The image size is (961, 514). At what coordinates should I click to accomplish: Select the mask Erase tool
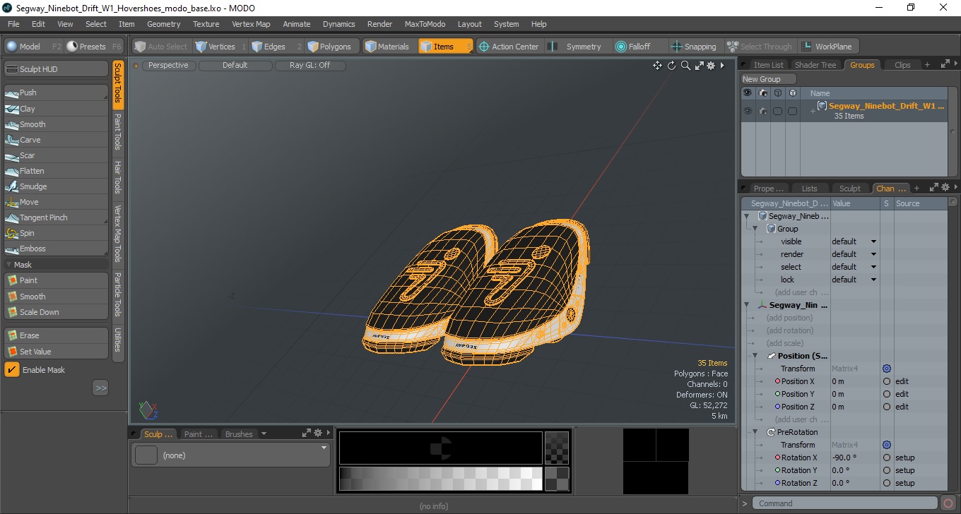(56, 335)
